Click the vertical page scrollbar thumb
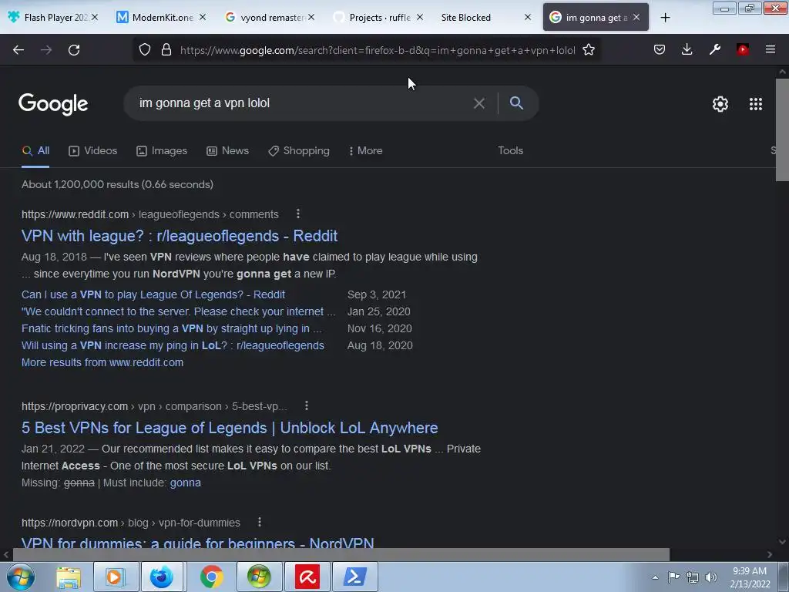This screenshot has height=592, width=789. click(782, 129)
